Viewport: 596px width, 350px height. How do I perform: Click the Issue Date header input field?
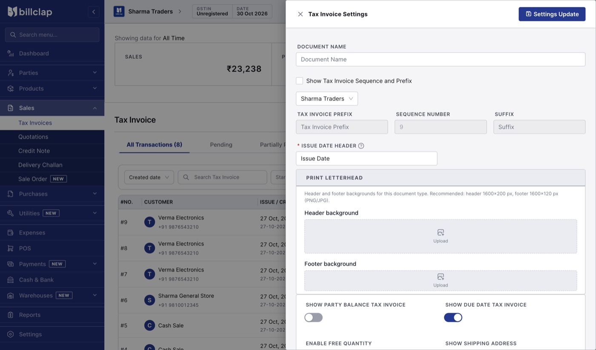(367, 158)
